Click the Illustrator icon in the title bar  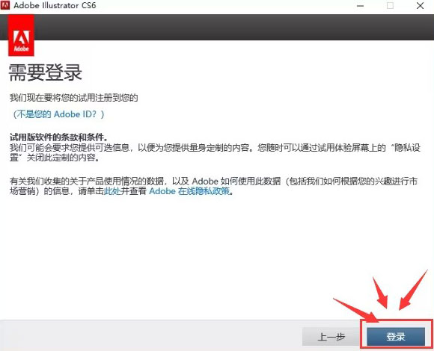[x=5, y=5]
